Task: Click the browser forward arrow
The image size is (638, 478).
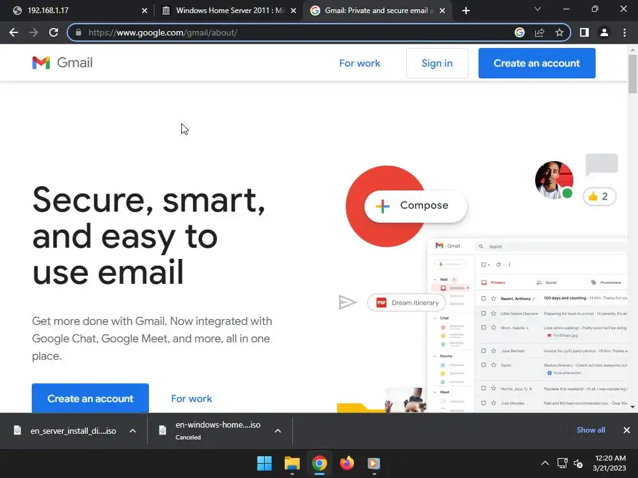Action: tap(34, 32)
